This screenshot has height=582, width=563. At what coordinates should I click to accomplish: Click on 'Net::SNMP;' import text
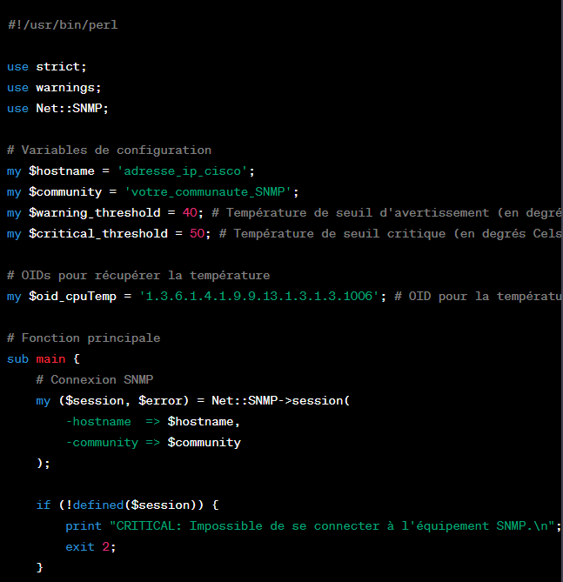(72, 109)
